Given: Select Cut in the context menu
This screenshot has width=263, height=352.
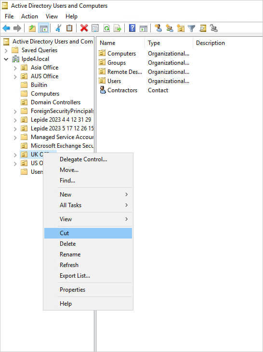Looking at the screenshot, I should click(x=88, y=233).
